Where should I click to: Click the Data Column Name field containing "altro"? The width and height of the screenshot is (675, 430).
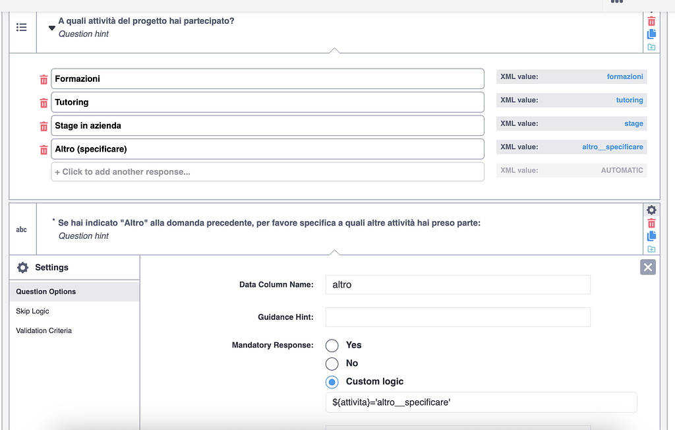pyautogui.click(x=458, y=284)
